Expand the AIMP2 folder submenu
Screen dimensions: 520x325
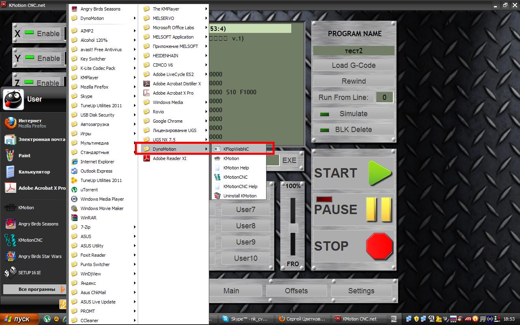103,31
